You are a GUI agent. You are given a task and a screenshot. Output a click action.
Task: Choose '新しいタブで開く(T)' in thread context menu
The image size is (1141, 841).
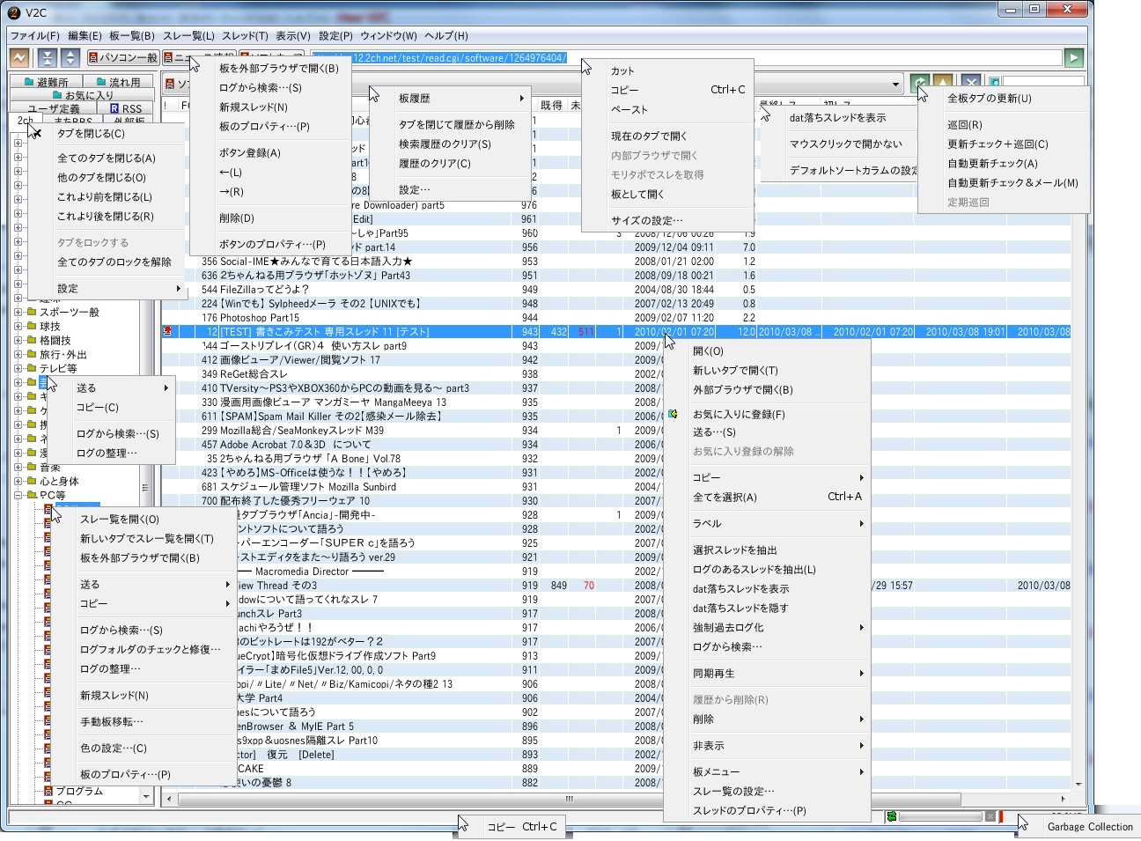(735, 371)
